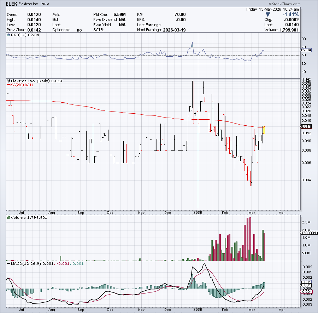Click the PINK exchange label

click(x=45, y=4)
